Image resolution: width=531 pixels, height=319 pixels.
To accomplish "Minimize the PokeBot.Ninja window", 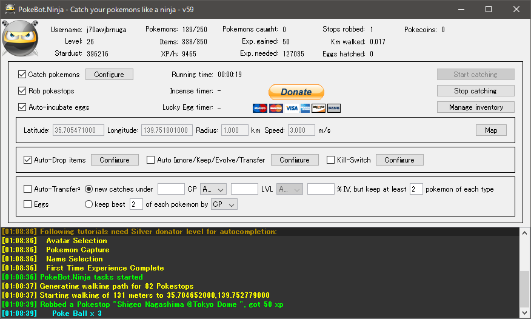I will click(x=461, y=9).
